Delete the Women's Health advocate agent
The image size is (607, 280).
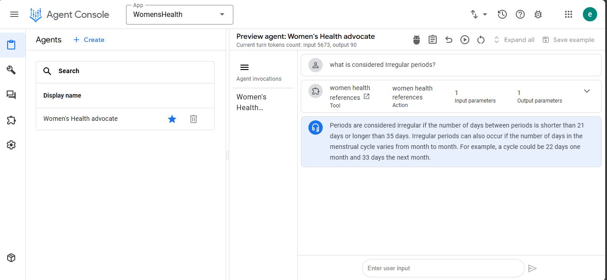(194, 119)
